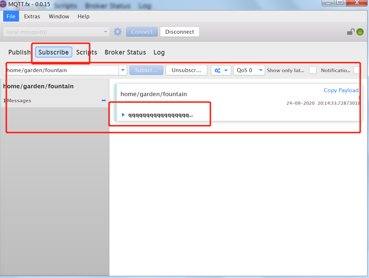The height and width of the screenshot is (278, 369).
Task: Click the green connection status indicator
Action: click(x=360, y=32)
